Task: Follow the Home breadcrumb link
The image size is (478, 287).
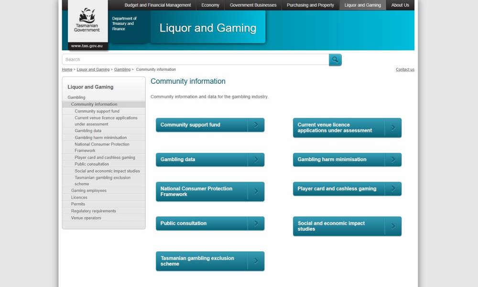Action: (x=67, y=70)
